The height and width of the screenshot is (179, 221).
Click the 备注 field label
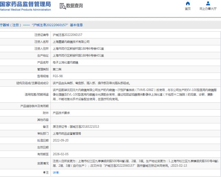46,127
